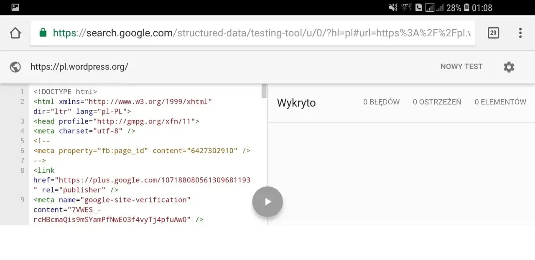The height and width of the screenshot is (260, 535).
Task: Open the browser tabs counter showing 29
Action: [493, 33]
